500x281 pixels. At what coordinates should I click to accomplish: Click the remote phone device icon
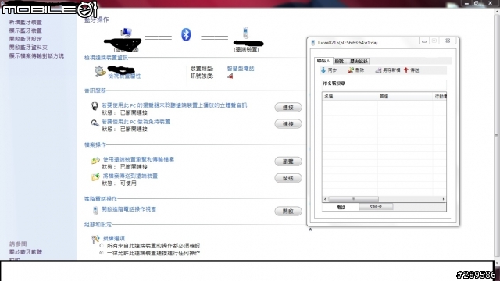click(x=245, y=33)
